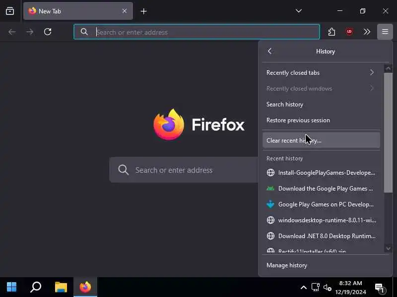
Task: Select Recently closed windows entry
Action: [x=321, y=89]
